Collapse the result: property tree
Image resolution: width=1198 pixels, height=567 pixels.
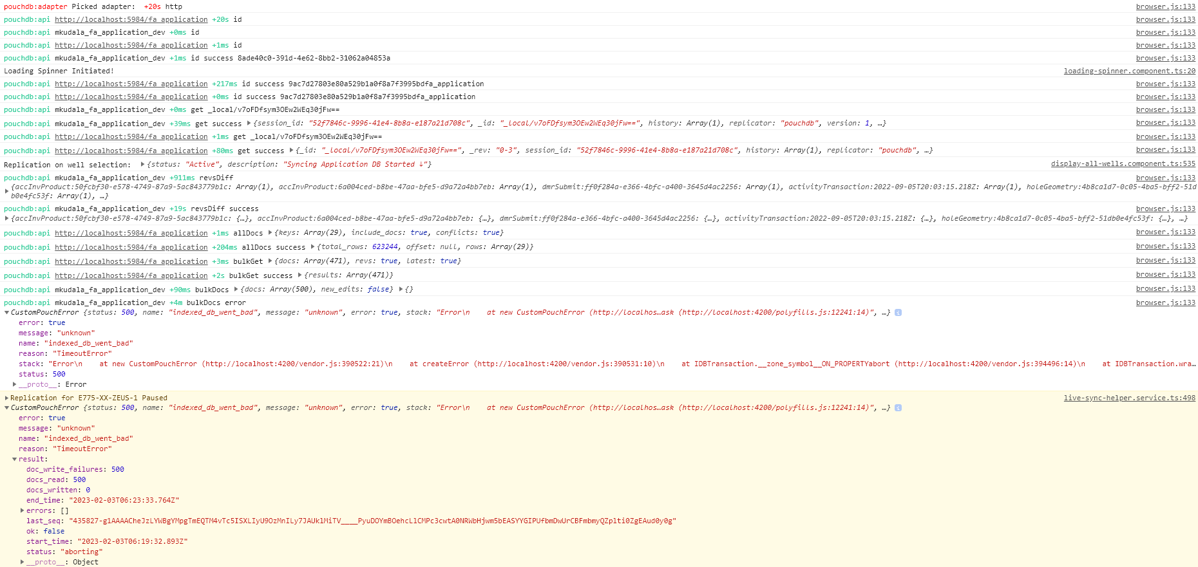[x=14, y=459]
